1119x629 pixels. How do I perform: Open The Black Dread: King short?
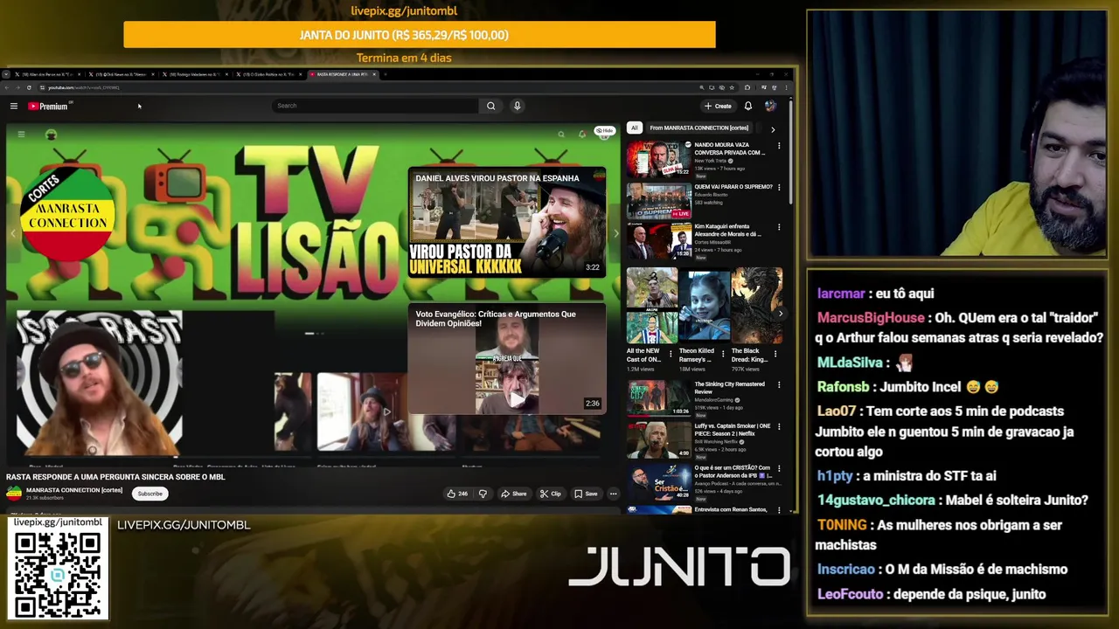(757, 305)
